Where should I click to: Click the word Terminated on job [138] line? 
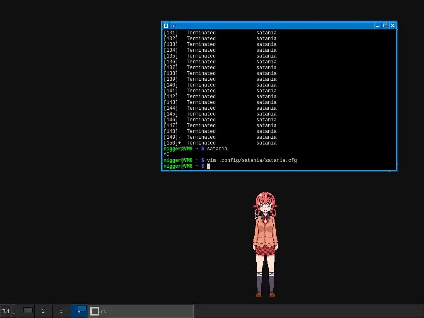[x=201, y=73]
